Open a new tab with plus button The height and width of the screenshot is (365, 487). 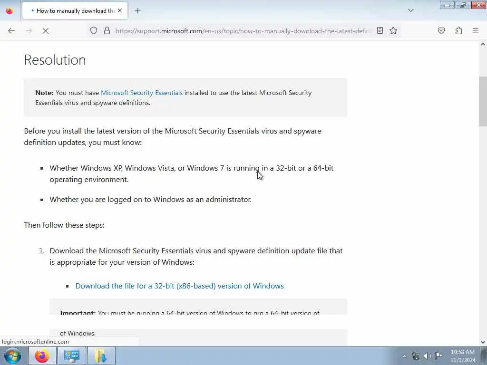coord(137,11)
